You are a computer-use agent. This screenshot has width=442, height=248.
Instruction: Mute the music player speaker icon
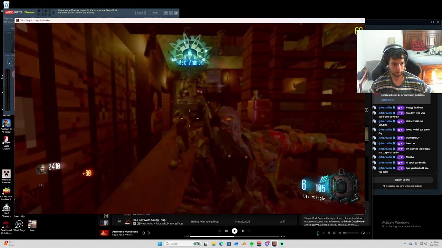pos(339,233)
